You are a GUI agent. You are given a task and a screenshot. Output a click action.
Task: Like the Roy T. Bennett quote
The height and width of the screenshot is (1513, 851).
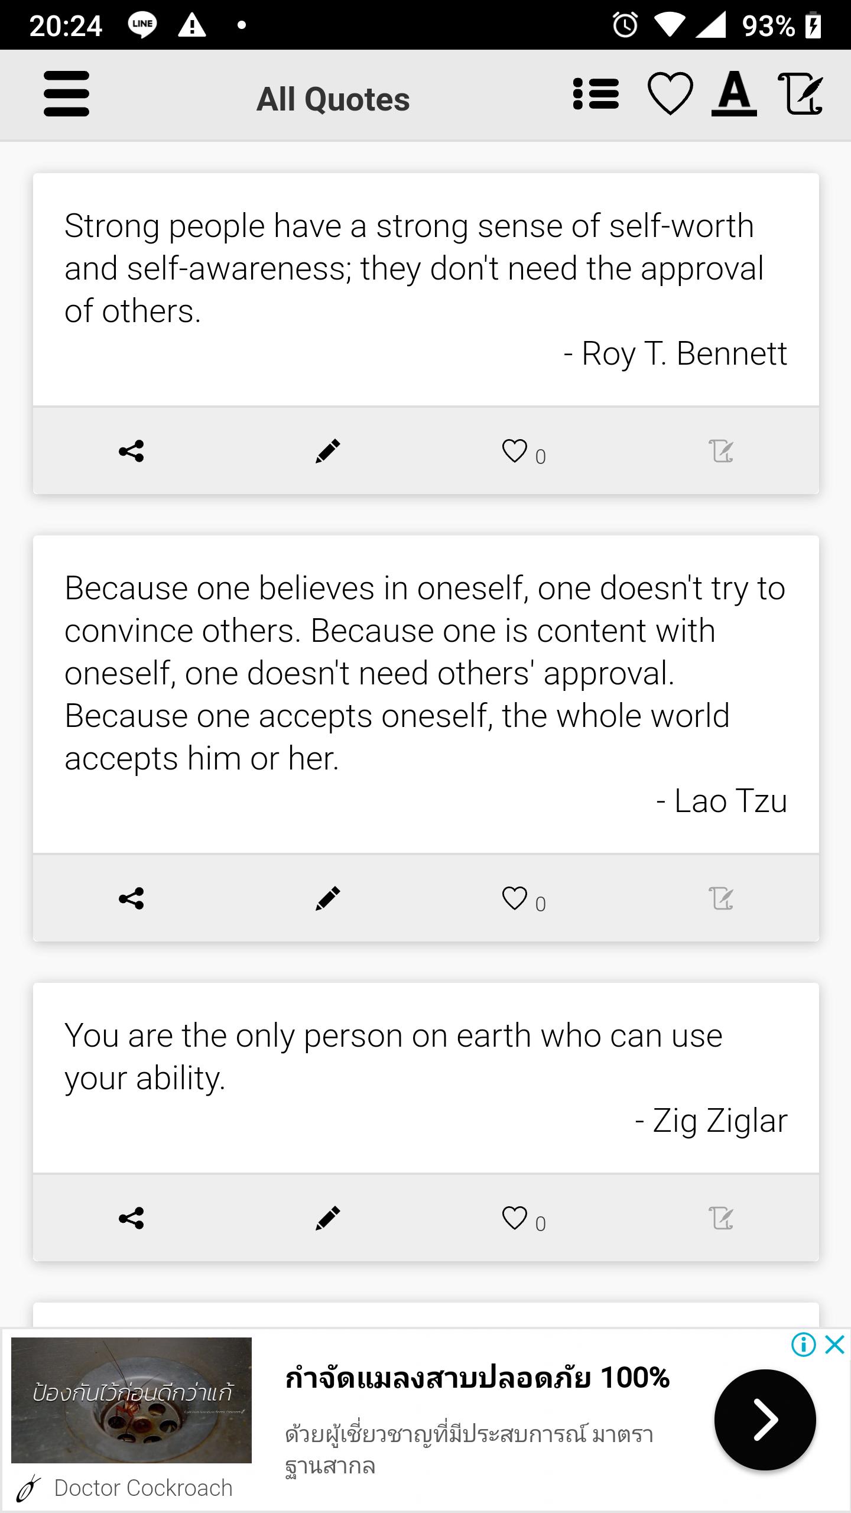point(514,451)
